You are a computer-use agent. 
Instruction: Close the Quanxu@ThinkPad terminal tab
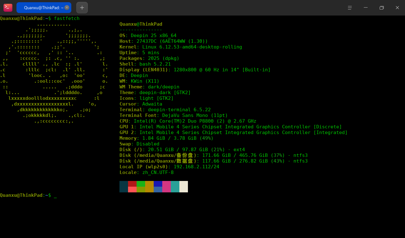67,8
